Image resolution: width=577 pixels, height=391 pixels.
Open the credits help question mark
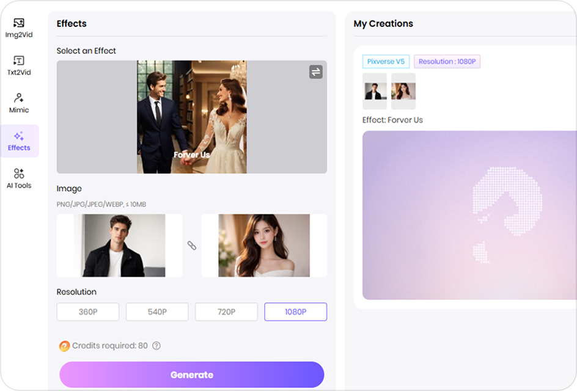156,346
